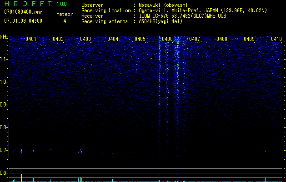
Task: Click the 0402 time marker
Action: pyautogui.click(x=58, y=39)
